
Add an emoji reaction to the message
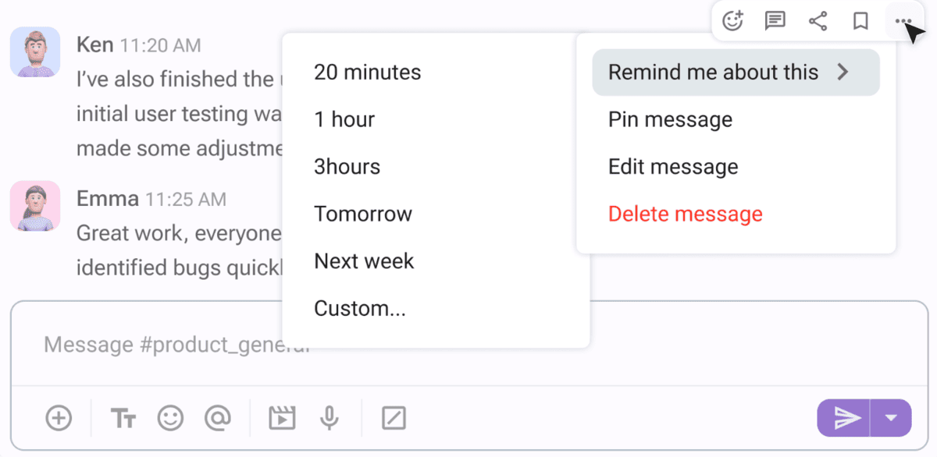[x=732, y=20]
